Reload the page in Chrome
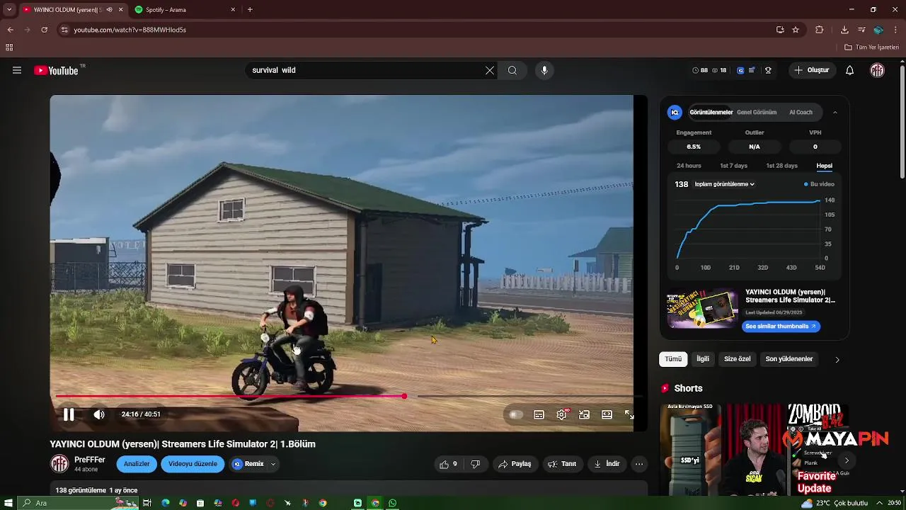This screenshot has width=906, height=510. [x=44, y=30]
